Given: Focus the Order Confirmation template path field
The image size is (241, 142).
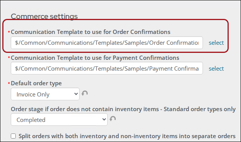Looking at the screenshot, I should pyautogui.click(x=107, y=42).
